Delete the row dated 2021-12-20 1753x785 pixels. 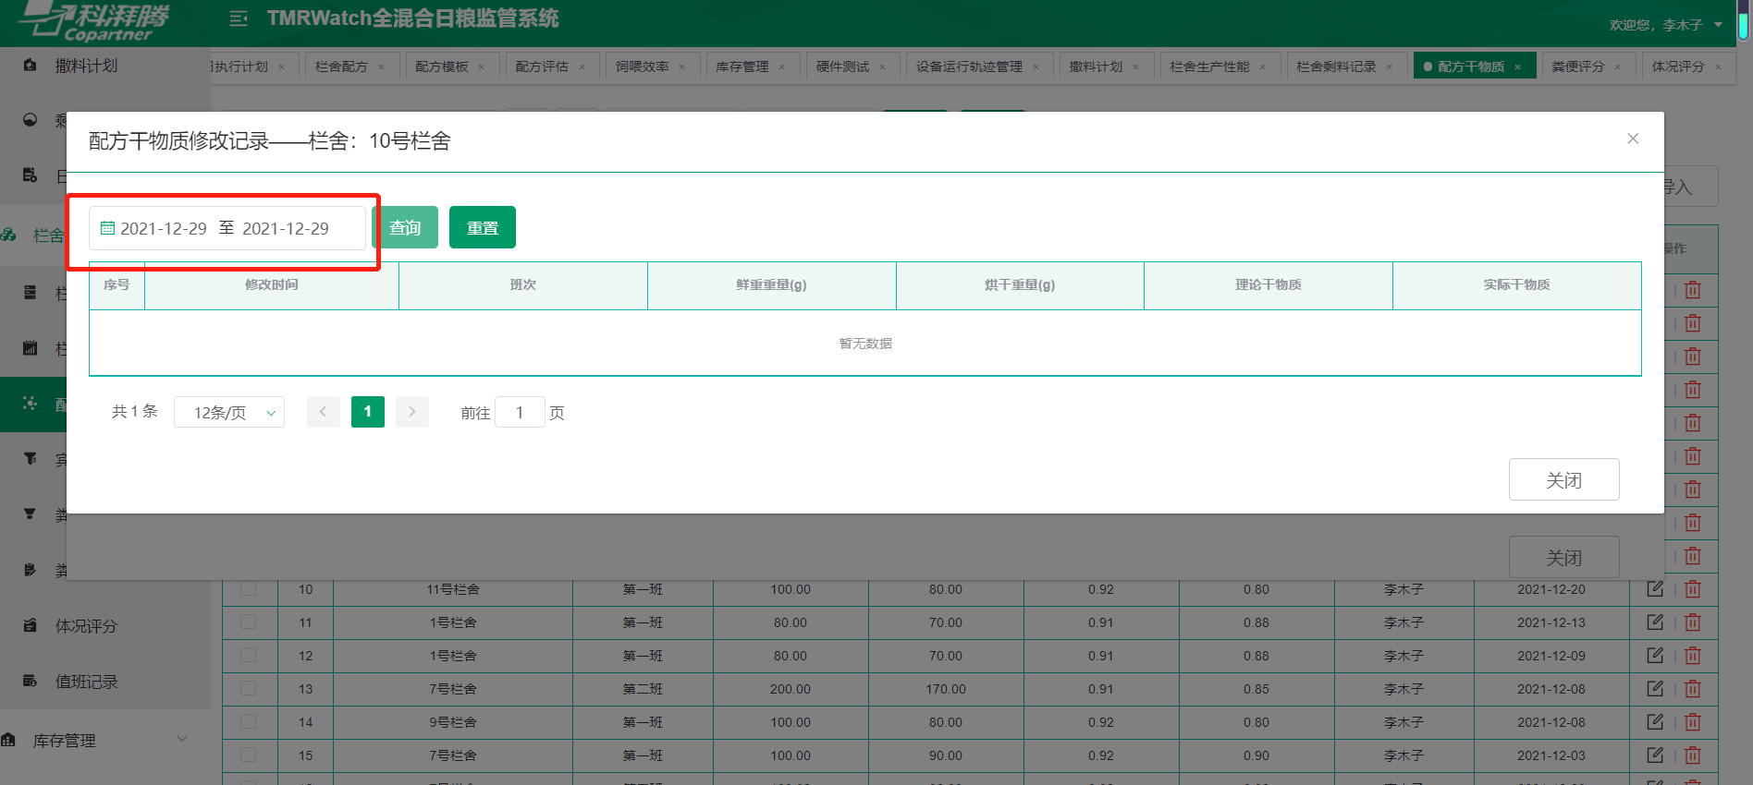coord(1693,589)
